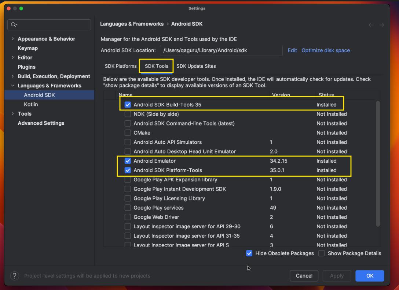399x290 pixels.
Task: Check NDK (Side by side)
Action: 128,114
